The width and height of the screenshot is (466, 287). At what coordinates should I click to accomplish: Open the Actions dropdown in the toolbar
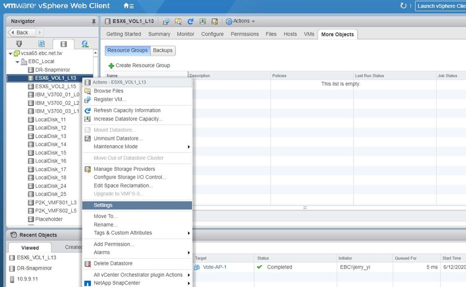[241, 21]
